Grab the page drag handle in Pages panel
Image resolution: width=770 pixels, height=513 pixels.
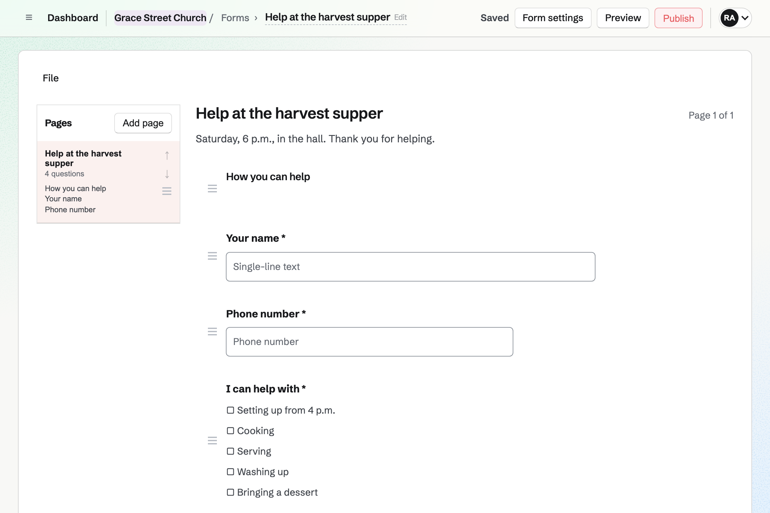pos(167,191)
